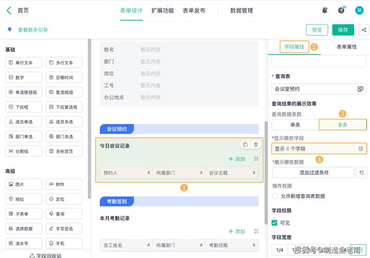Expand 本月考勤记录 table to fullscreen icon
The height and width of the screenshot is (258, 370).
coord(256,231)
